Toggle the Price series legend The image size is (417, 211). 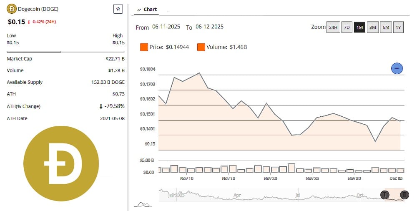pos(145,47)
